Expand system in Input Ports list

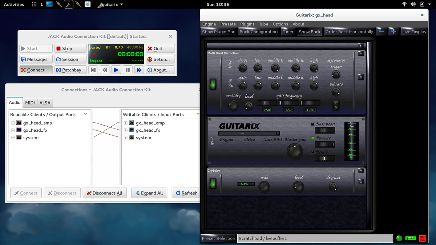point(125,138)
